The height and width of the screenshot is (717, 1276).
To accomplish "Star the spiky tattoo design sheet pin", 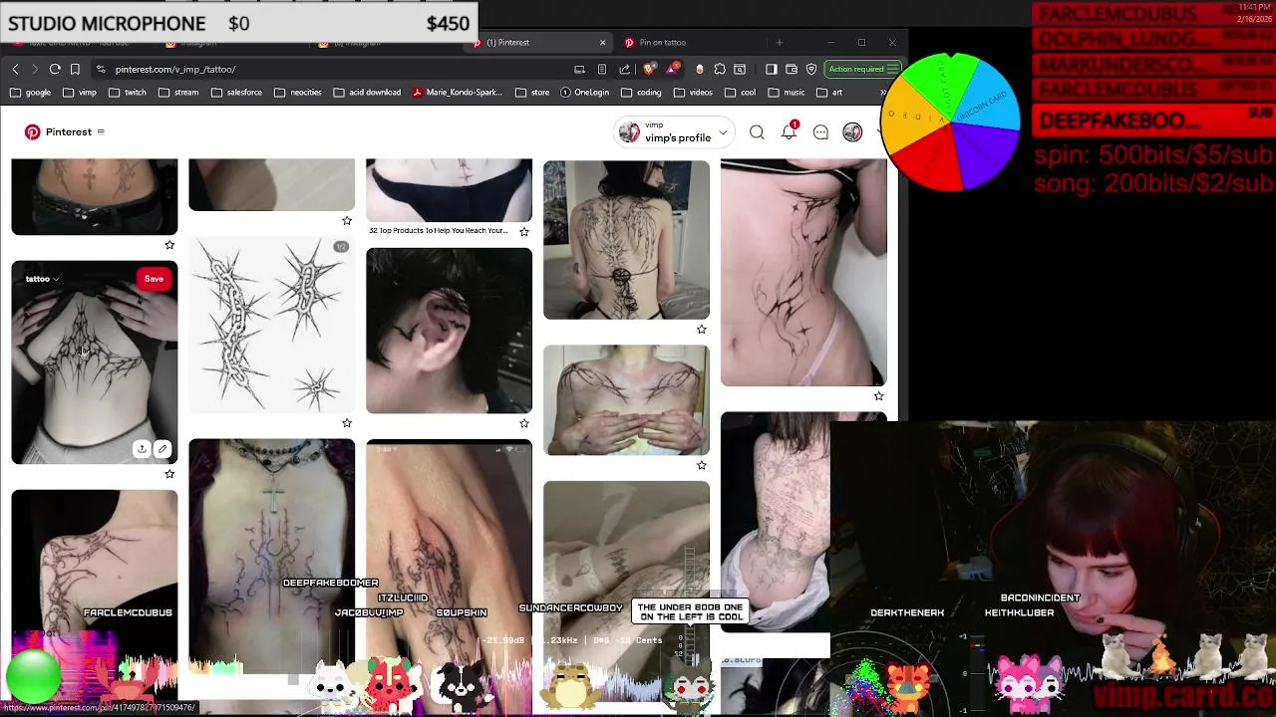I will coord(347,423).
